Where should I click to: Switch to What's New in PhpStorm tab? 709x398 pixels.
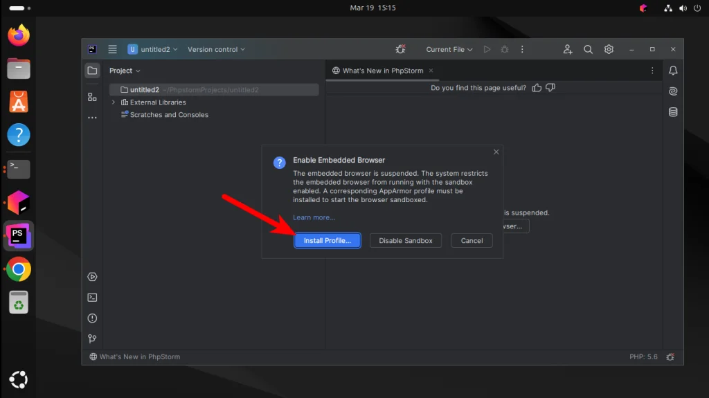click(382, 71)
